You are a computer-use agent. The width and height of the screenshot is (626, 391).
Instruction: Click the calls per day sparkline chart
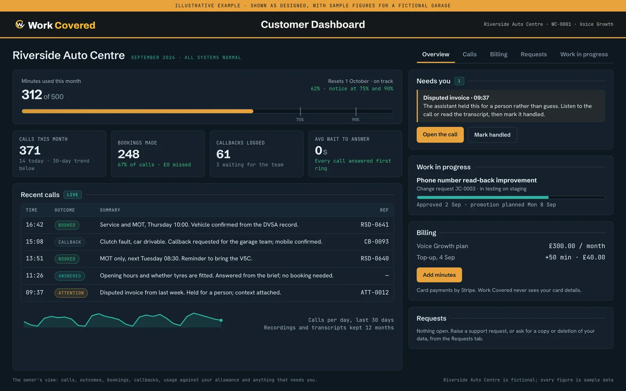(123, 320)
